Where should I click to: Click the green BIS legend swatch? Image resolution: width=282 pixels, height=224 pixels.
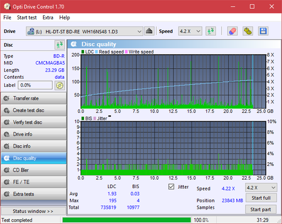[83, 118]
